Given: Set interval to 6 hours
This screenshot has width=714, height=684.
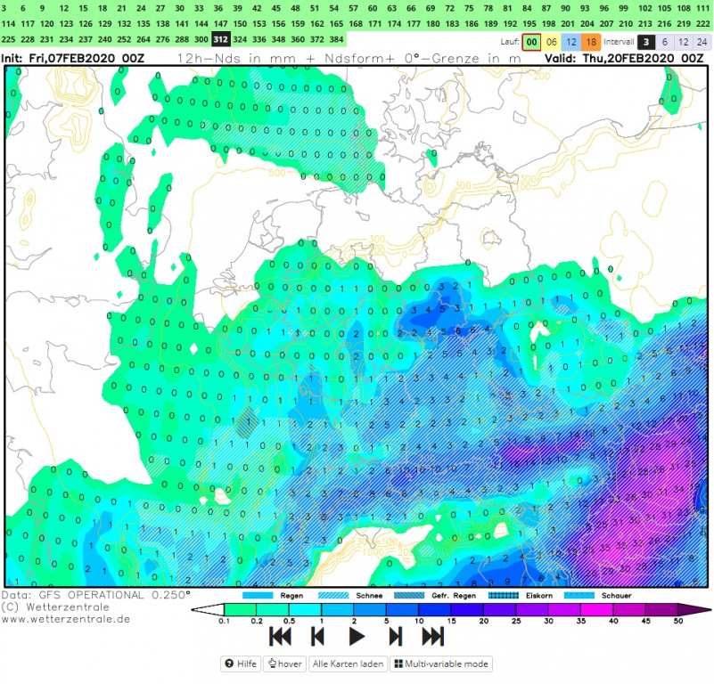Looking at the screenshot, I should [664, 41].
